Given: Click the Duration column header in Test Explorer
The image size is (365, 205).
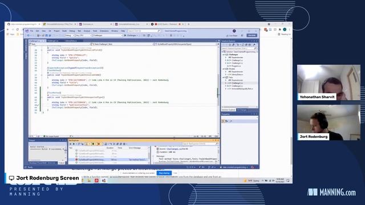Looking at the screenshot, I should coord(110,148).
